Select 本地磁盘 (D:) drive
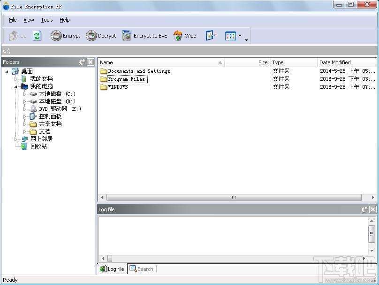This screenshot has width=379, height=285. 57,101
